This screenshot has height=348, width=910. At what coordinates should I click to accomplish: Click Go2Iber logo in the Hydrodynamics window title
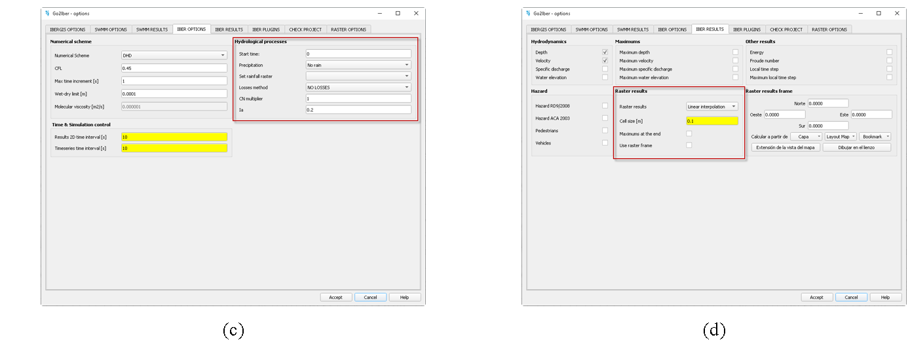coord(528,13)
